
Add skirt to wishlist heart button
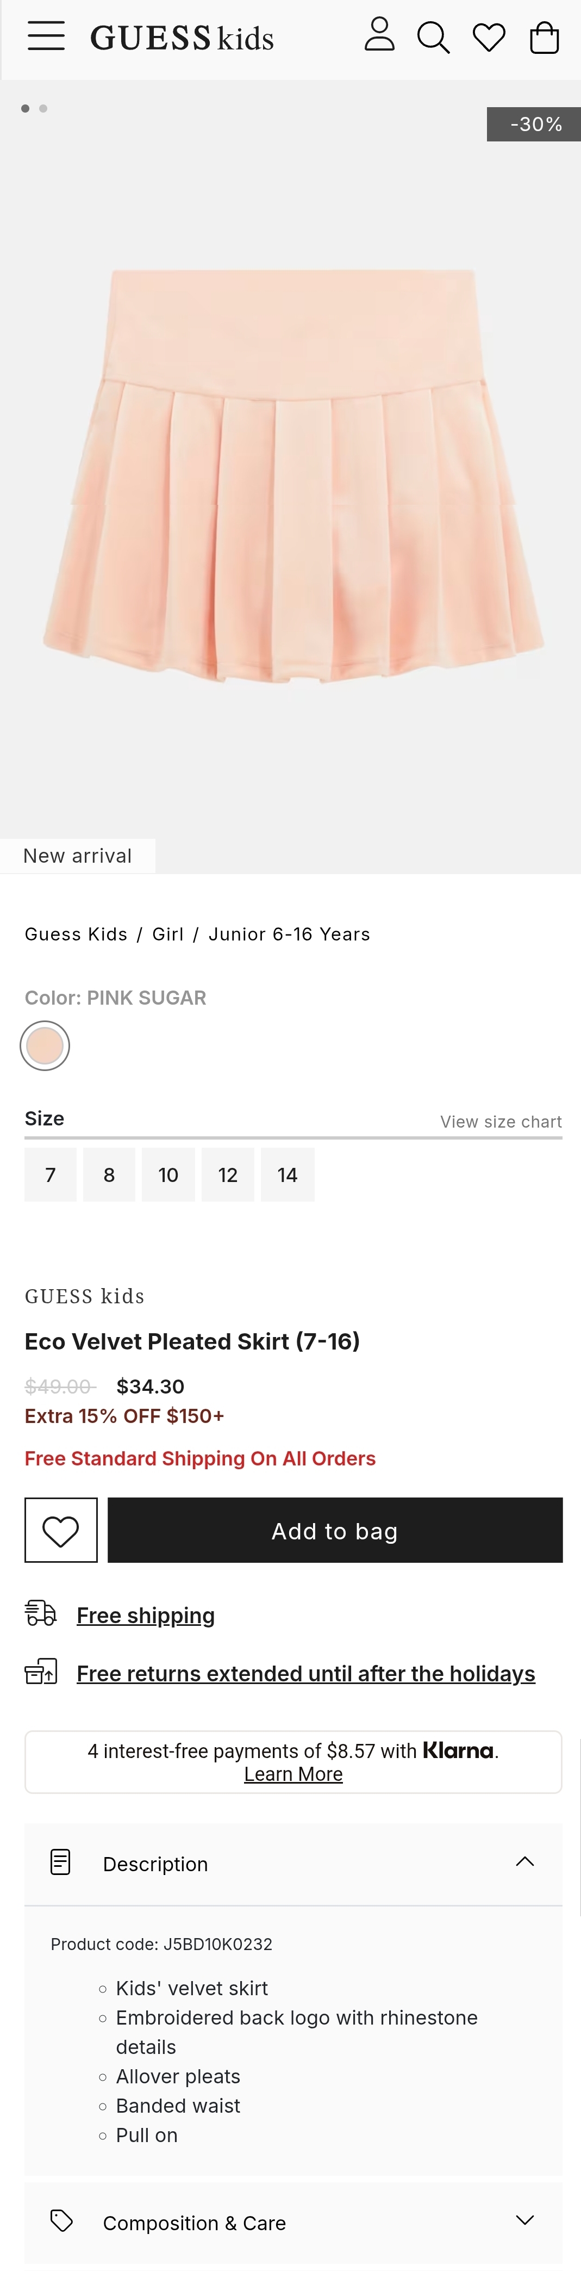pos(61,1530)
